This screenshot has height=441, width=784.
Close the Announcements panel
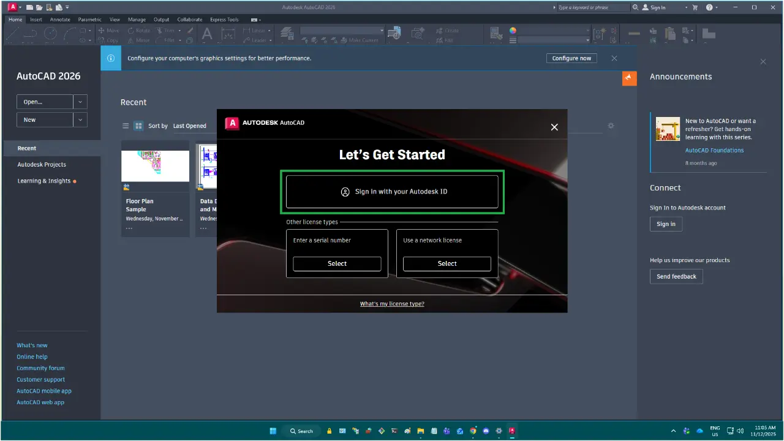763,62
